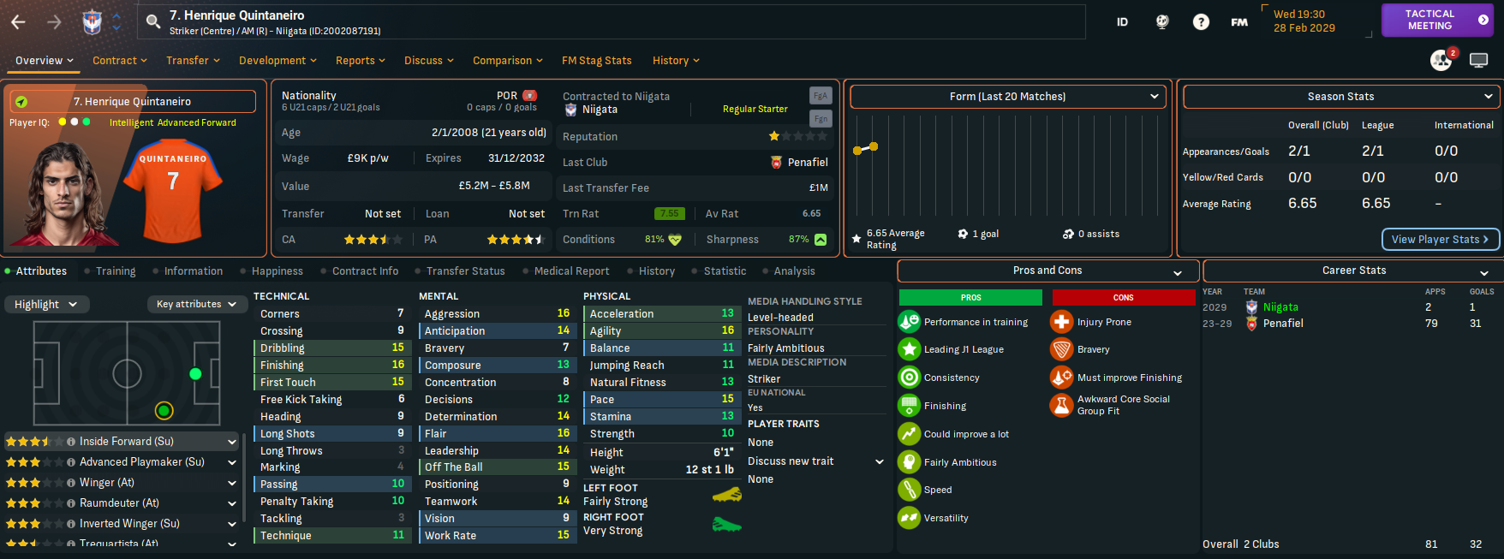1504x559 pixels.
Task: Open the Form (Last 20 Matches) dropdown
Action: pos(1007,97)
